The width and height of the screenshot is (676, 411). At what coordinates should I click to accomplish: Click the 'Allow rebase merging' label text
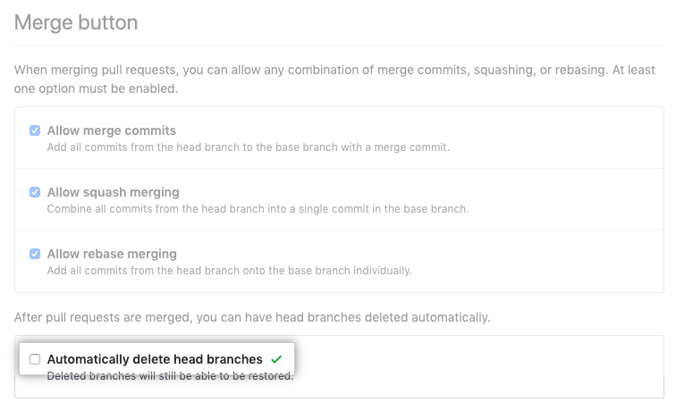112,254
